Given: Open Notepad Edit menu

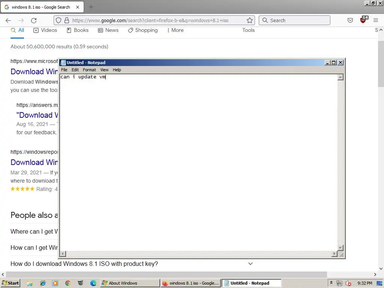Looking at the screenshot, I should [x=75, y=70].
